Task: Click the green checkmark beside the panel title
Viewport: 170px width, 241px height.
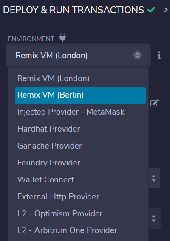Action: (x=151, y=10)
